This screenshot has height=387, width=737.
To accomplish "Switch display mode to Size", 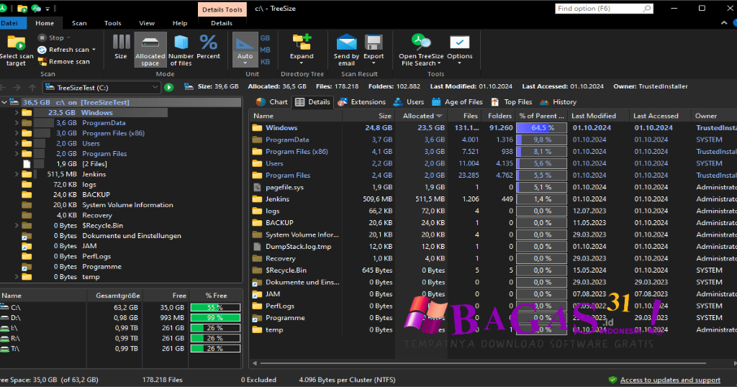I will click(121, 47).
